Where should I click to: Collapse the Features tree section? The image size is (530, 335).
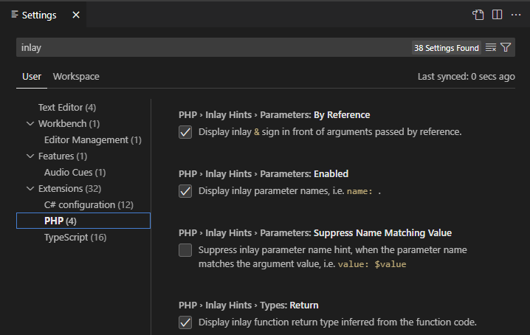(x=30, y=156)
